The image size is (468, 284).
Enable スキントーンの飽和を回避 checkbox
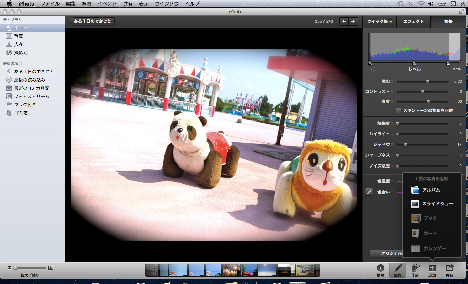[x=399, y=111]
